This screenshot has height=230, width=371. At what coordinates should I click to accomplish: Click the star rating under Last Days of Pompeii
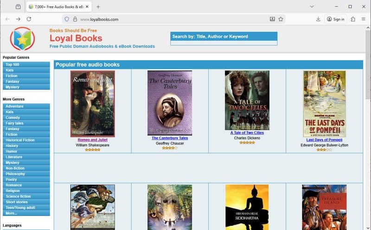click(324, 150)
